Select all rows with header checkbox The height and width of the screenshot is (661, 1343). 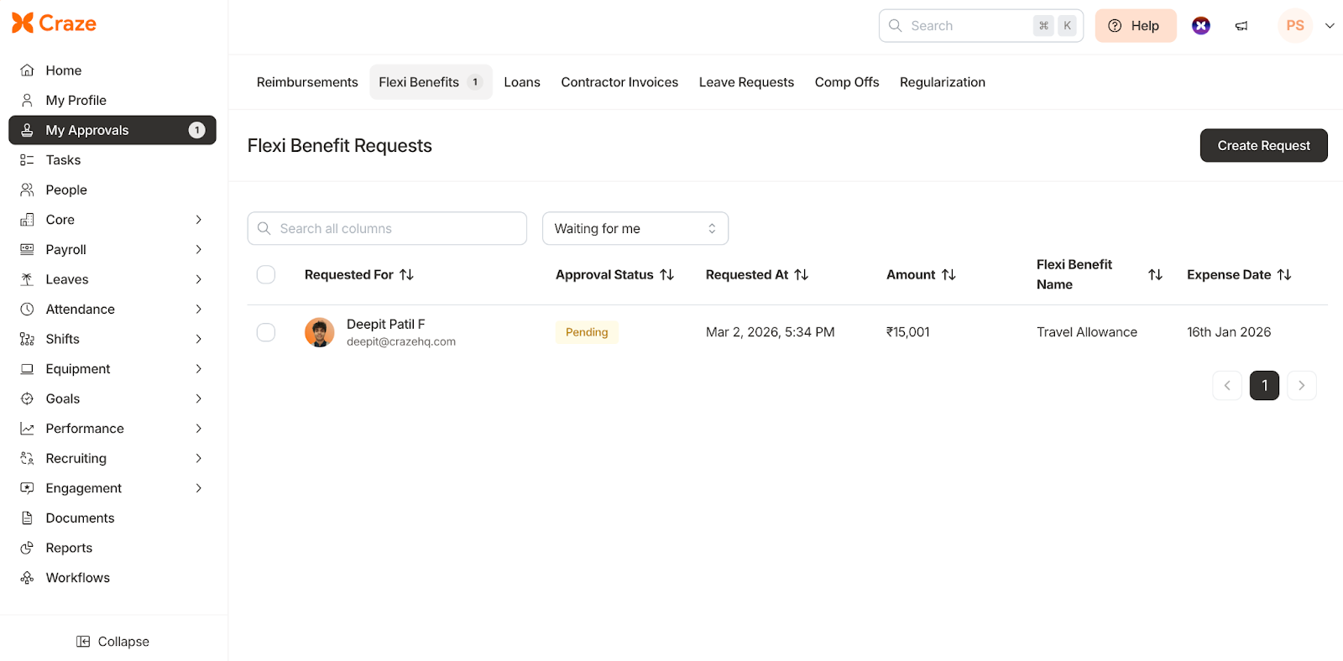[266, 275]
